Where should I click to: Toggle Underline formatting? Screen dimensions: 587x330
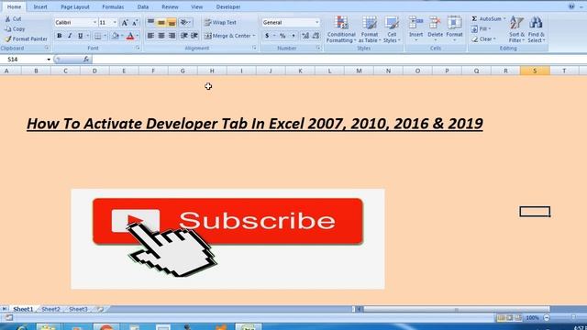tap(80, 36)
